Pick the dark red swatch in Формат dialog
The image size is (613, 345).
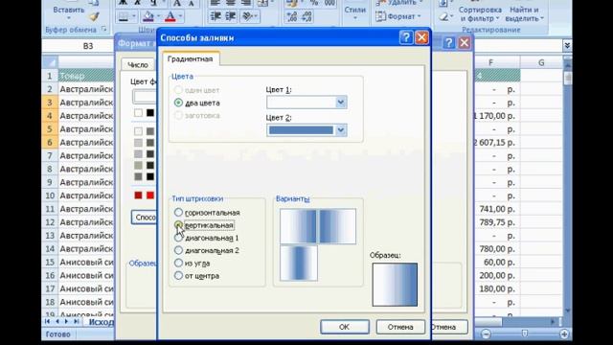tap(138, 195)
